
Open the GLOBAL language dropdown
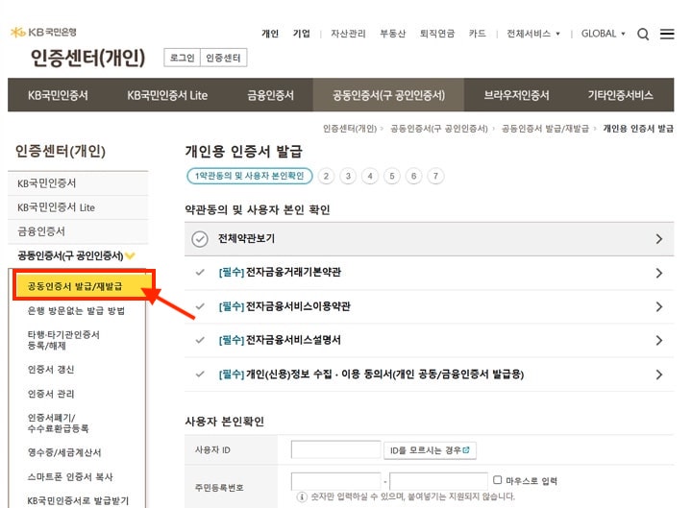click(x=603, y=34)
